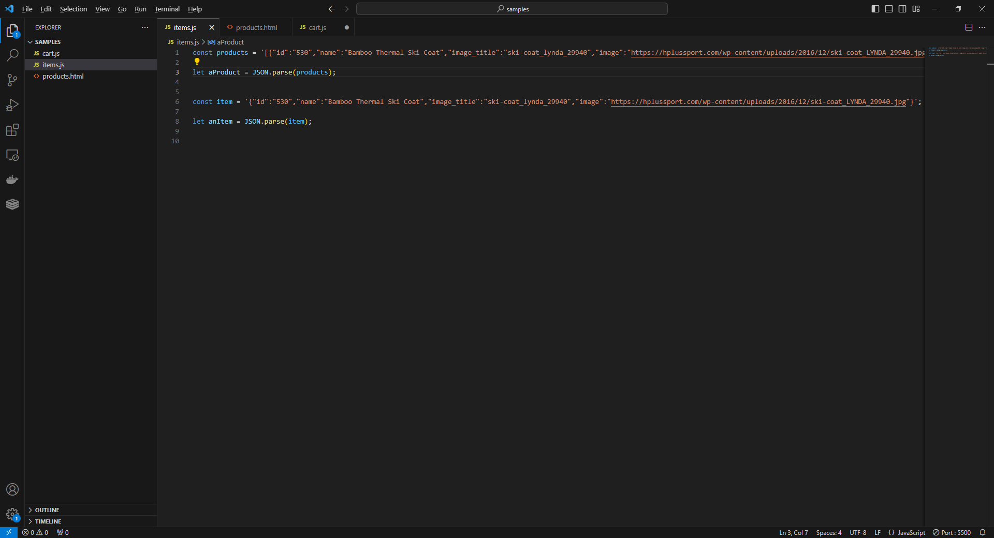Image resolution: width=994 pixels, height=538 pixels.
Task: Change indentation via Spaces: 4
Action: click(x=828, y=532)
